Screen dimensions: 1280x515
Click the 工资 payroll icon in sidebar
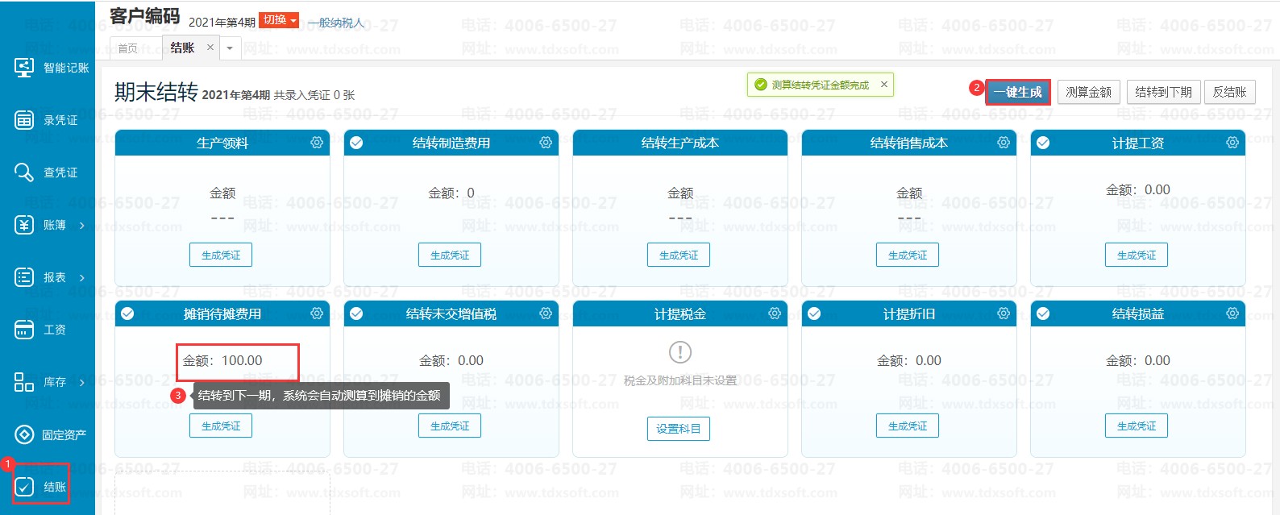(x=24, y=330)
